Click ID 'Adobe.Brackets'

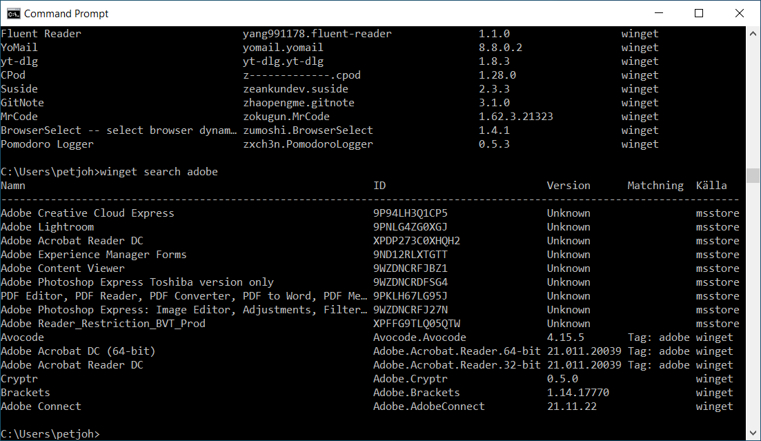[x=417, y=393]
